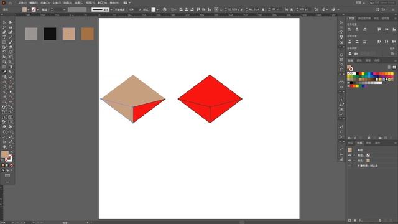The width and height of the screenshot is (398, 224).
Task: Select the Direct Selection tool
Action: (11, 22)
